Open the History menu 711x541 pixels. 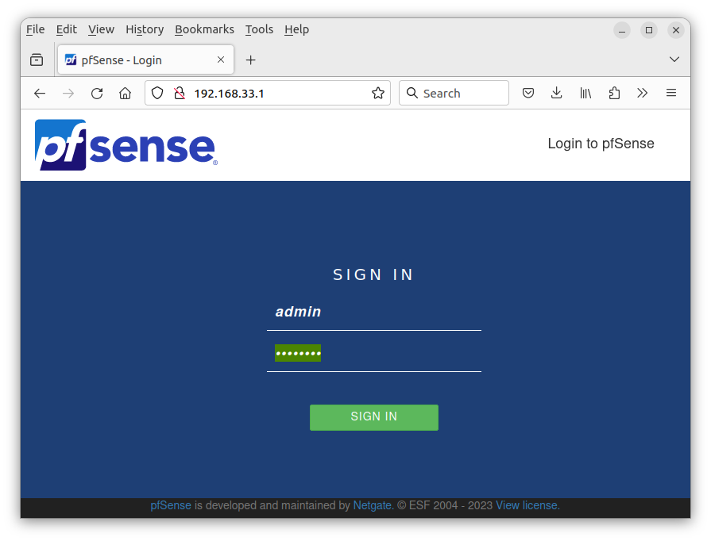click(145, 29)
